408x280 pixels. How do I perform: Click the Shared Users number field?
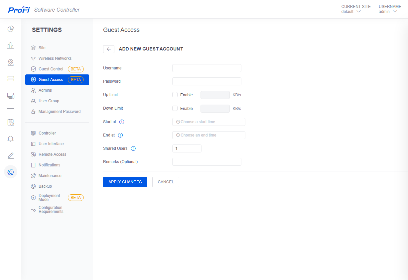(x=187, y=148)
